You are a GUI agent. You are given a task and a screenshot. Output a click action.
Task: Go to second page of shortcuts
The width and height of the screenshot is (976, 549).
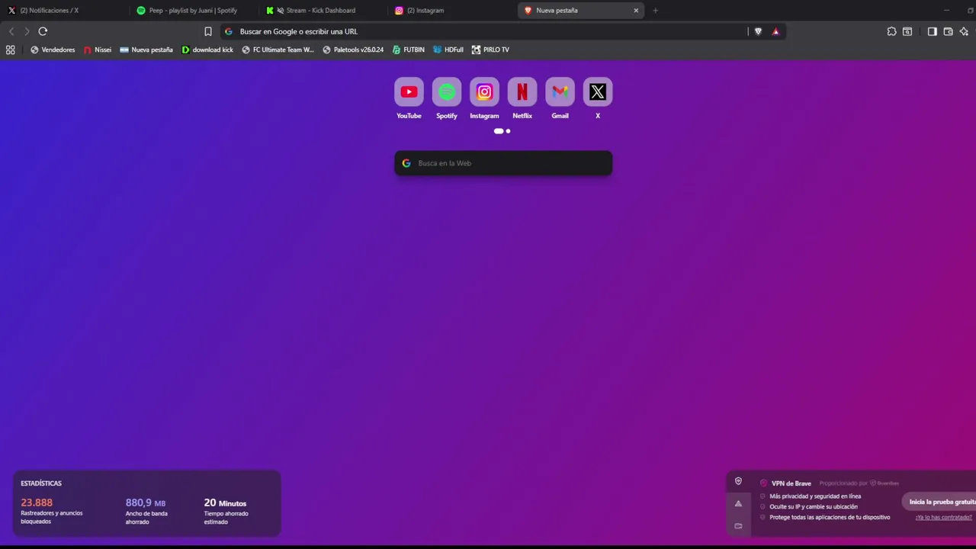point(509,131)
